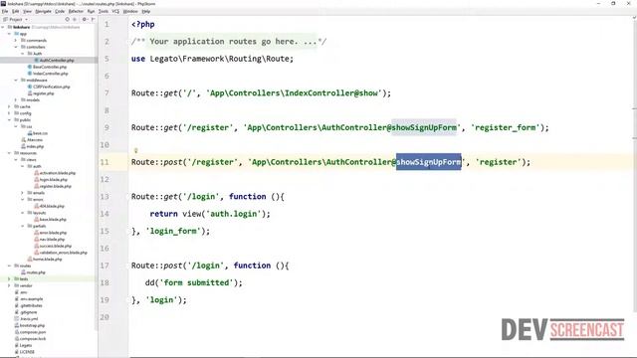
Task: Open the View menu
Action: (x=27, y=11)
